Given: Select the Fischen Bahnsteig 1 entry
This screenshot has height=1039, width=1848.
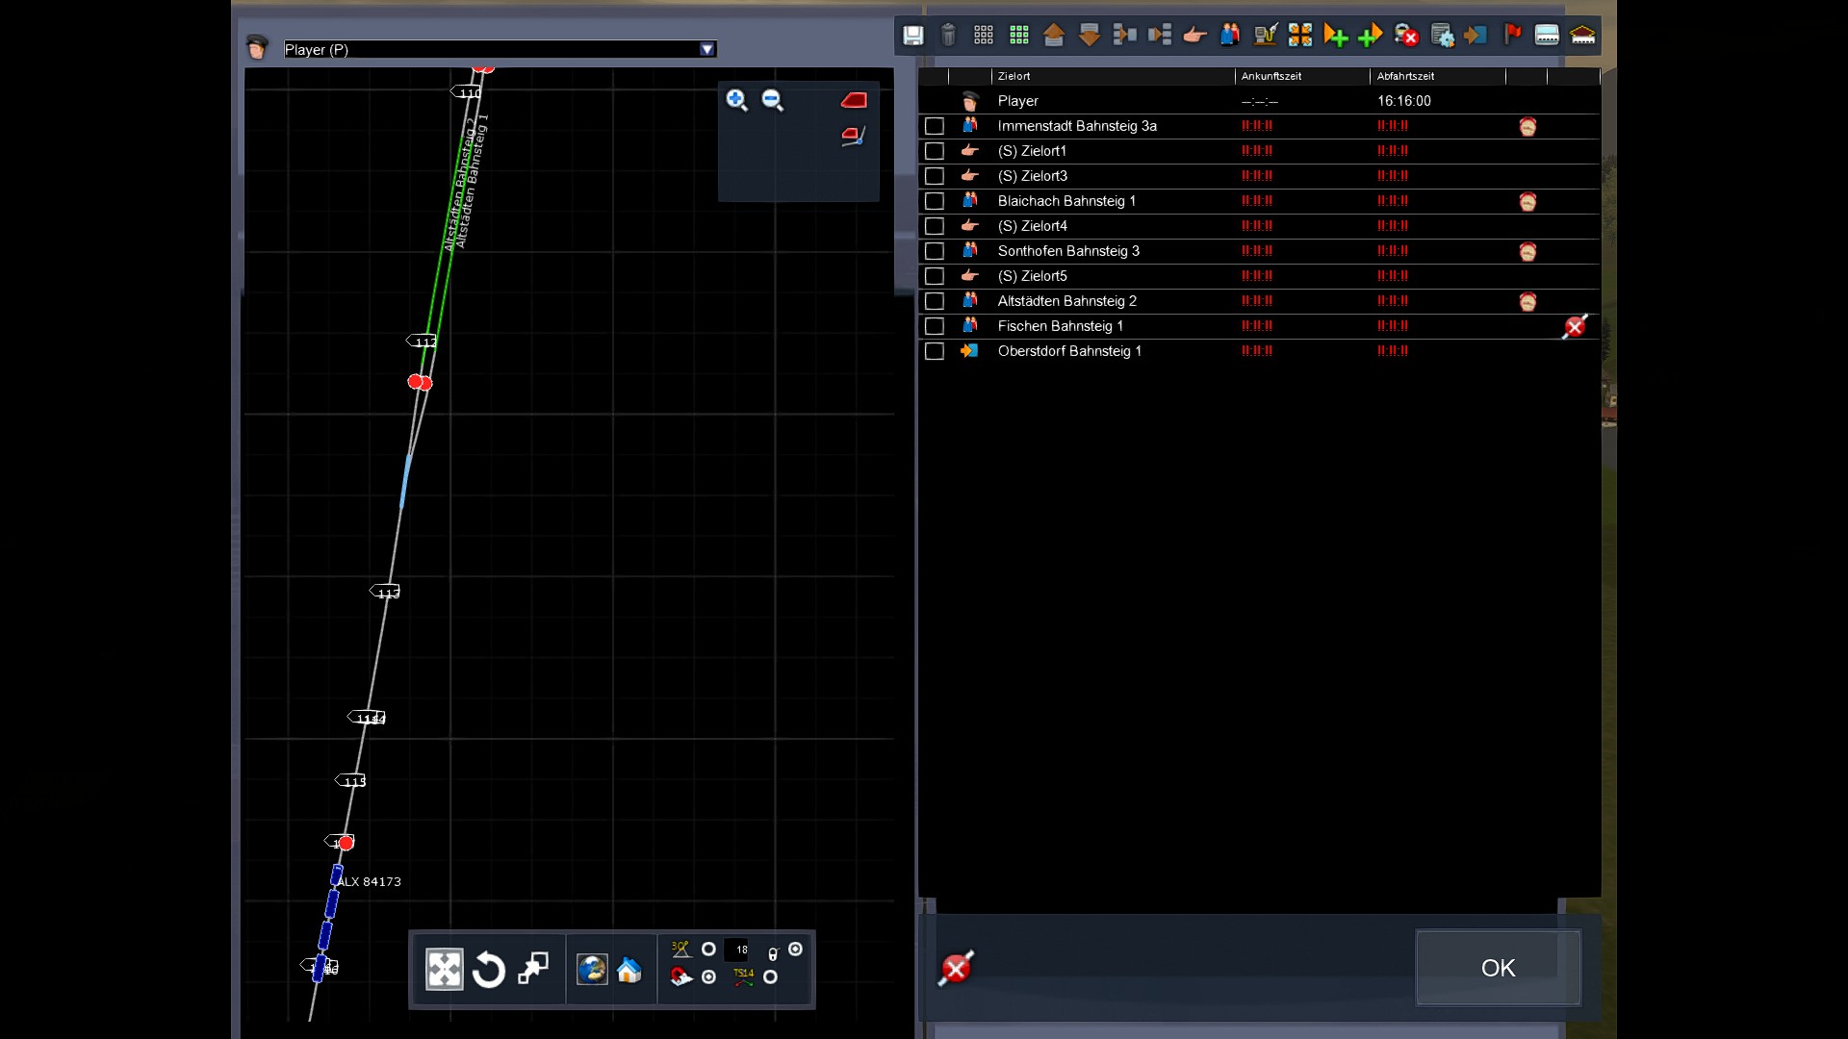Looking at the screenshot, I should tap(1060, 326).
